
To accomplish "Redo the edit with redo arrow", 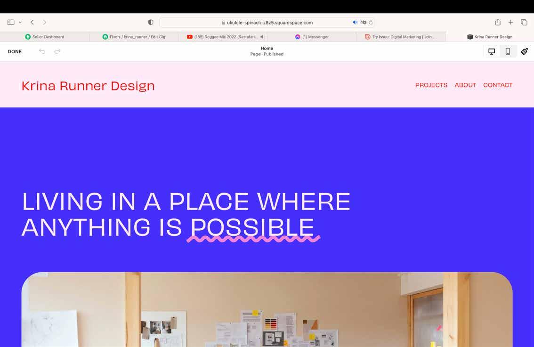I will [57, 51].
